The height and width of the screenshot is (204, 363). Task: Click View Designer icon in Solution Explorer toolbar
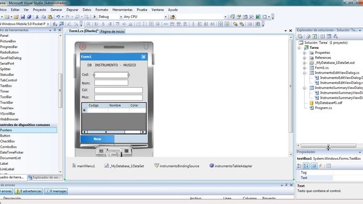click(329, 36)
